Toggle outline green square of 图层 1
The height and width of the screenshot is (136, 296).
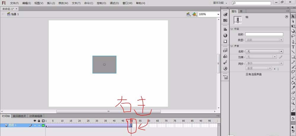[x=43, y=125]
